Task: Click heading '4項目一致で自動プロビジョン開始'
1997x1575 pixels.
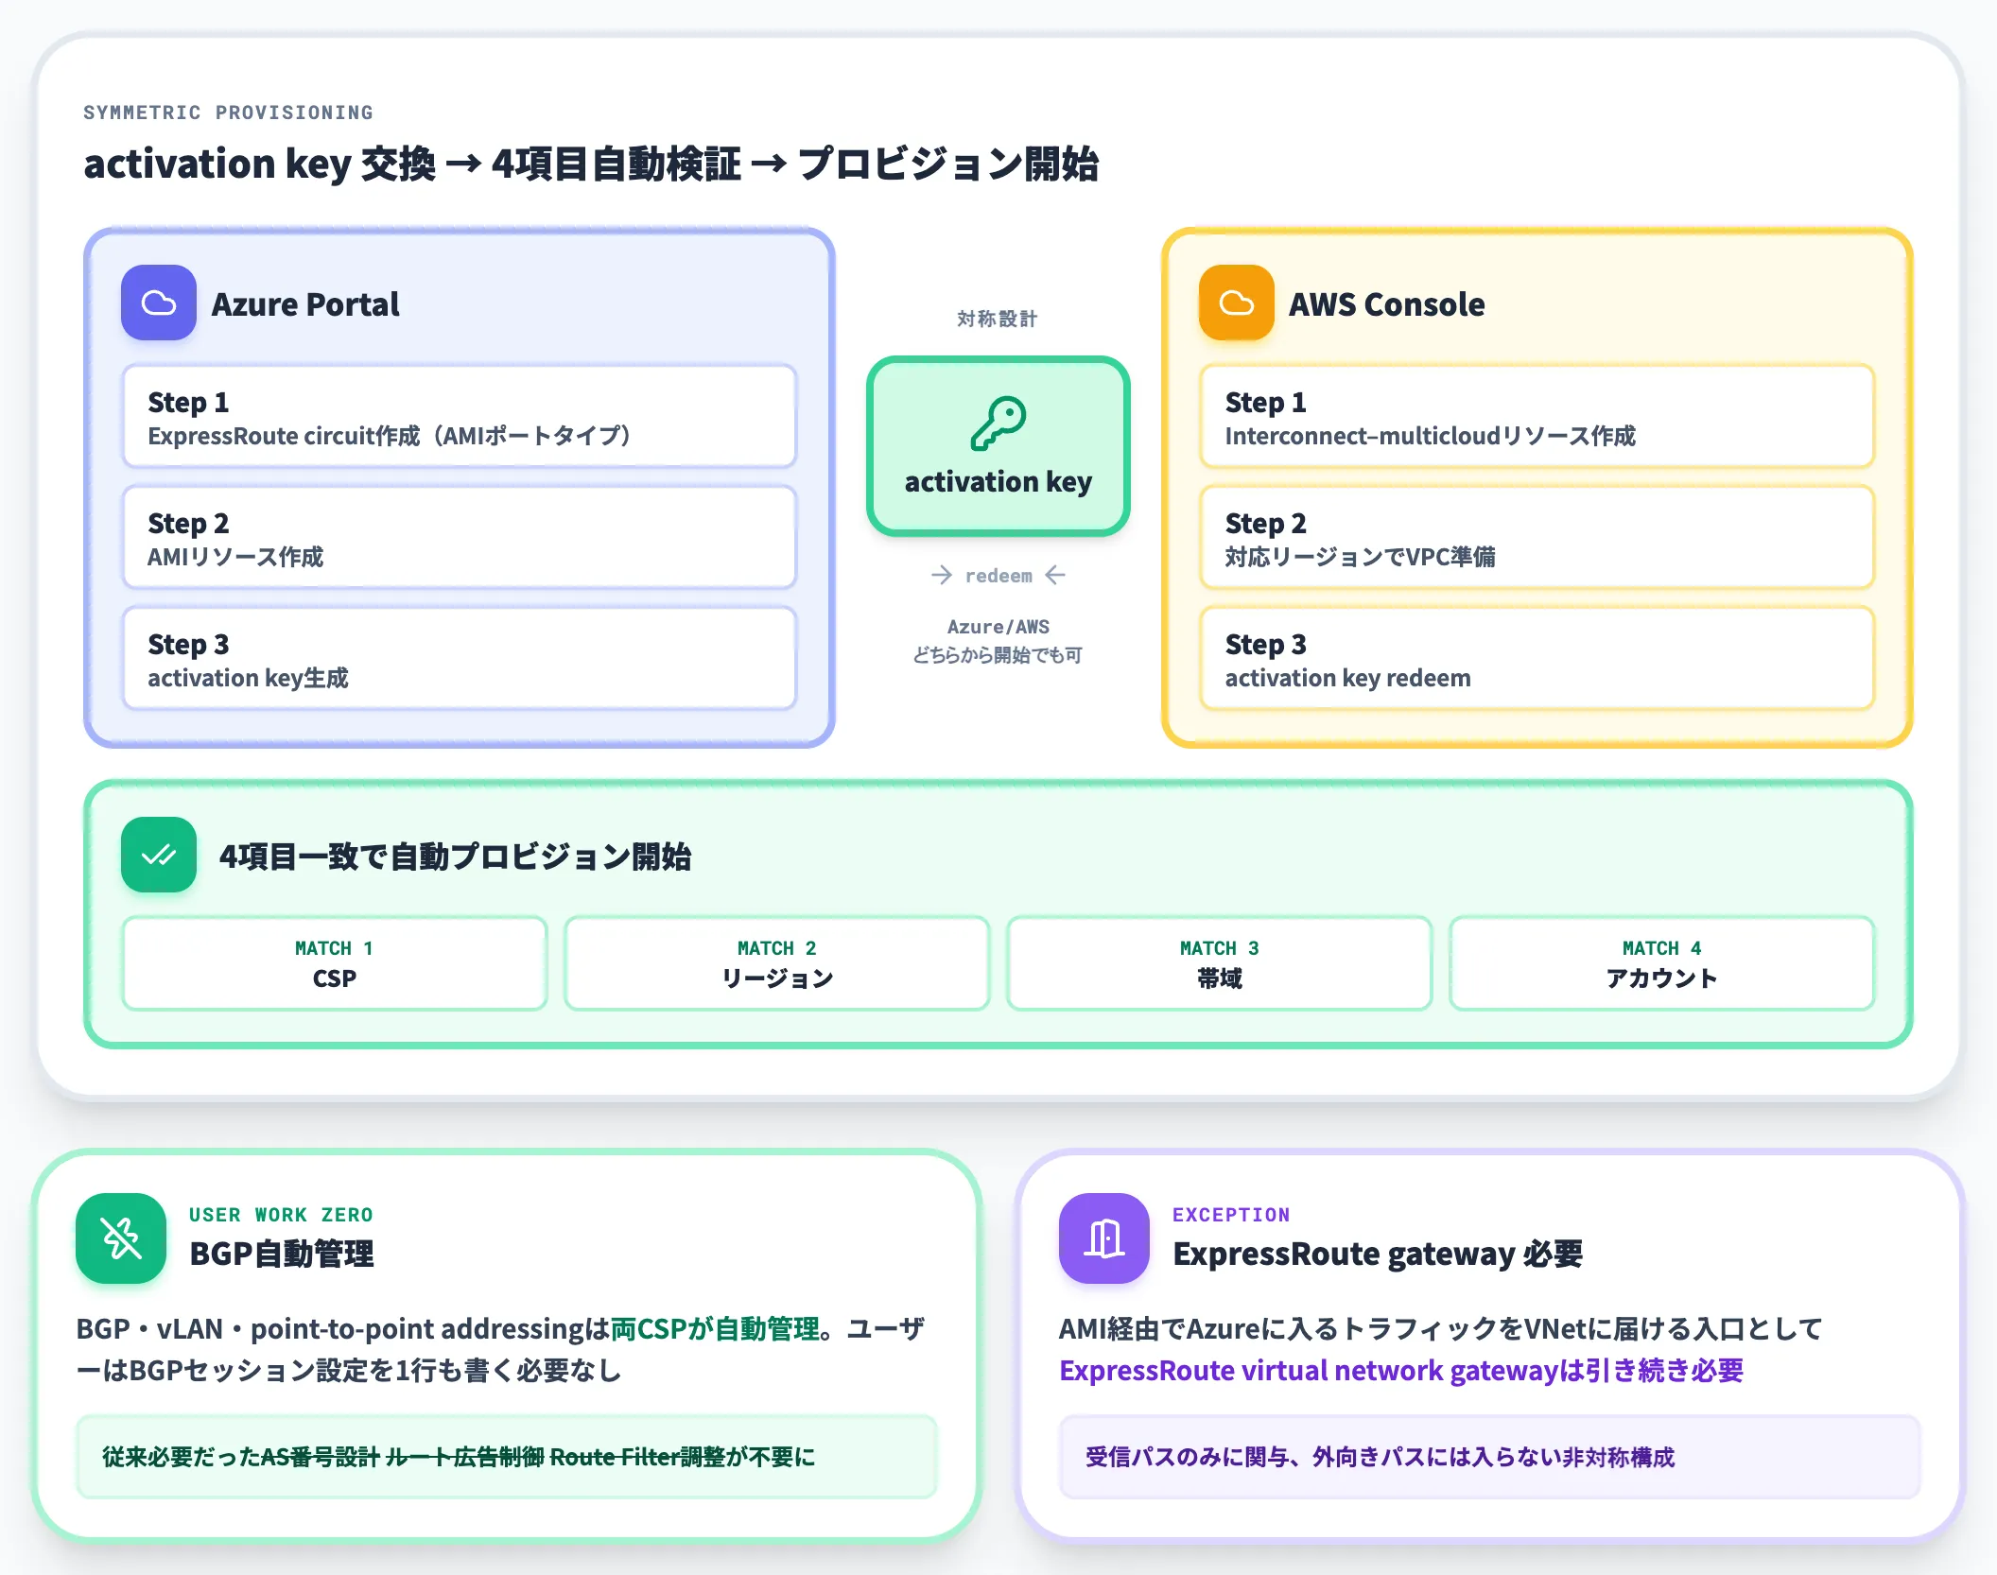Action: pos(455,857)
